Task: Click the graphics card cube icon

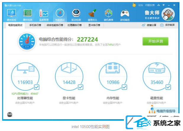Action: (x=69, y=68)
